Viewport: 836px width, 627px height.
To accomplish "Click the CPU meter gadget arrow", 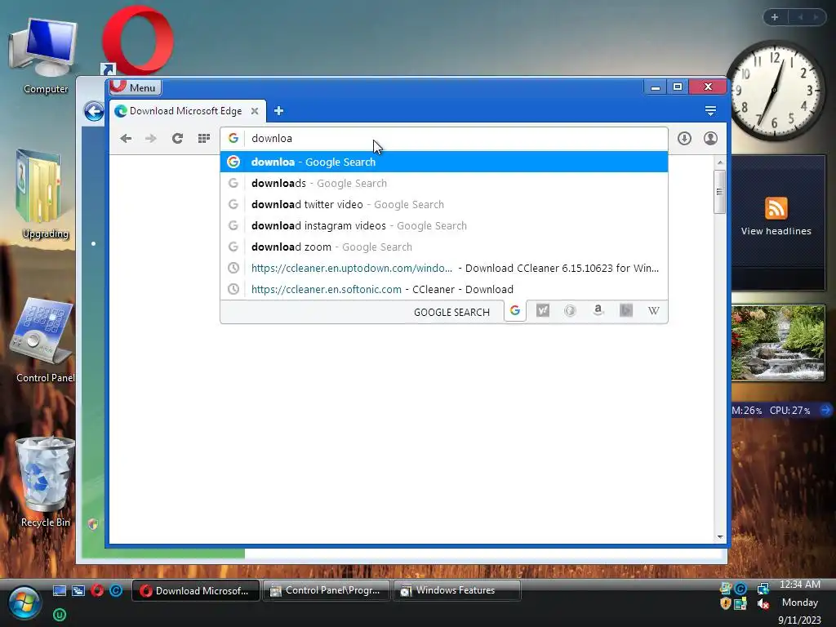I will point(825,410).
